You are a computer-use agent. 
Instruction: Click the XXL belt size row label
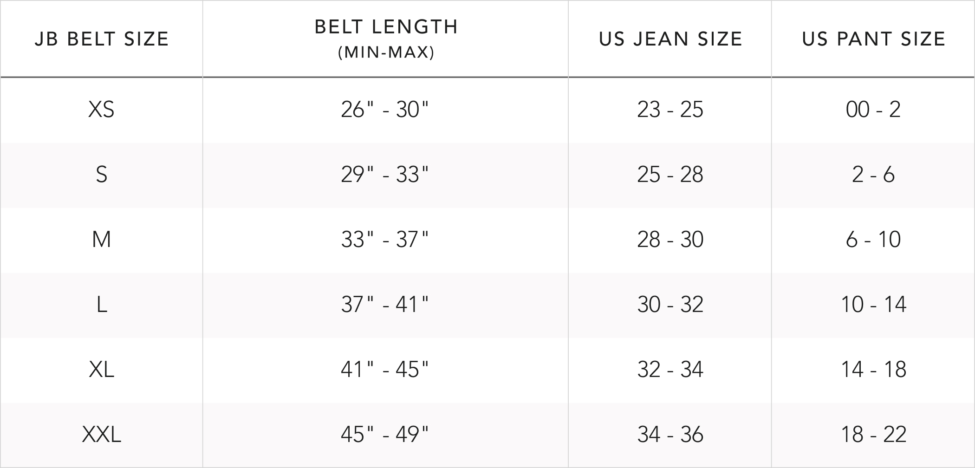[x=101, y=435]
